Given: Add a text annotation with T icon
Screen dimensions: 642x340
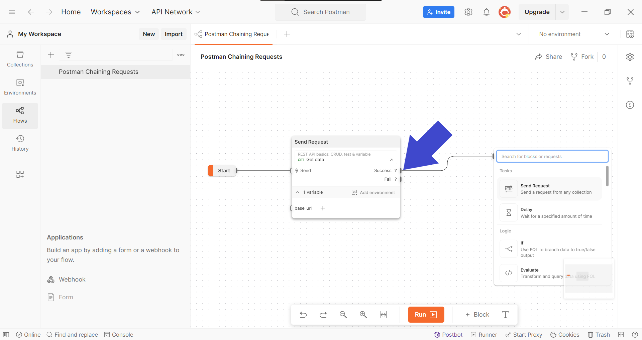Looking at the screenshot, I should click(x=506, y=315).
